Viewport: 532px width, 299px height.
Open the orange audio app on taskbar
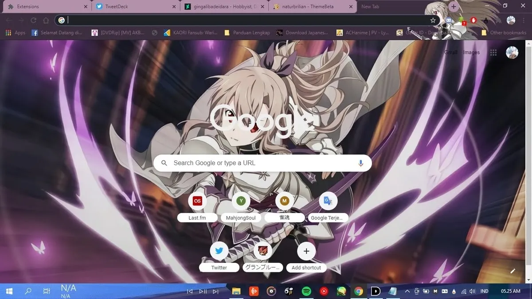(254, 291)
